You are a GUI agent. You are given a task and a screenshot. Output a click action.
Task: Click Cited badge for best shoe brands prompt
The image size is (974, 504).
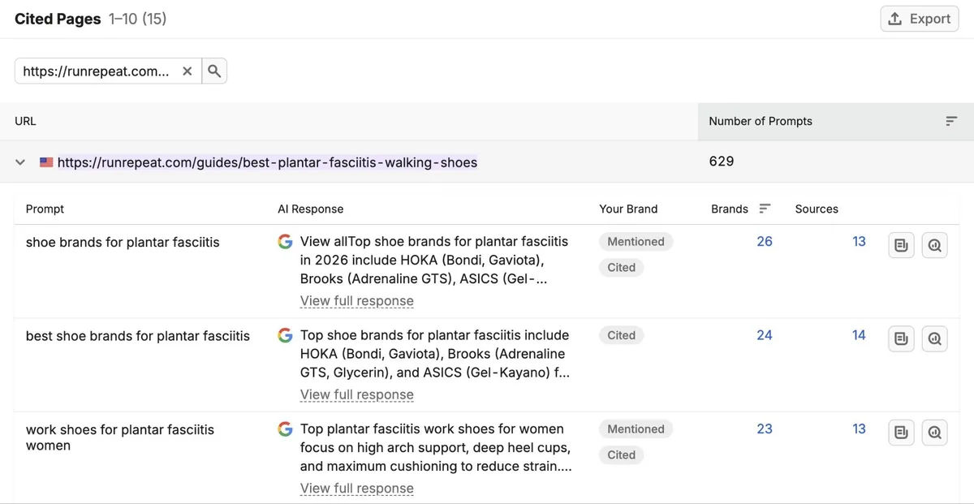[x=621, y=335]
